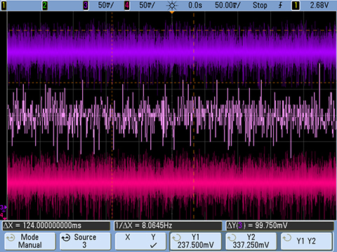Select channel 1 indicator in top bar
Viewport: 337px width, 252px height.
point(4,6)
